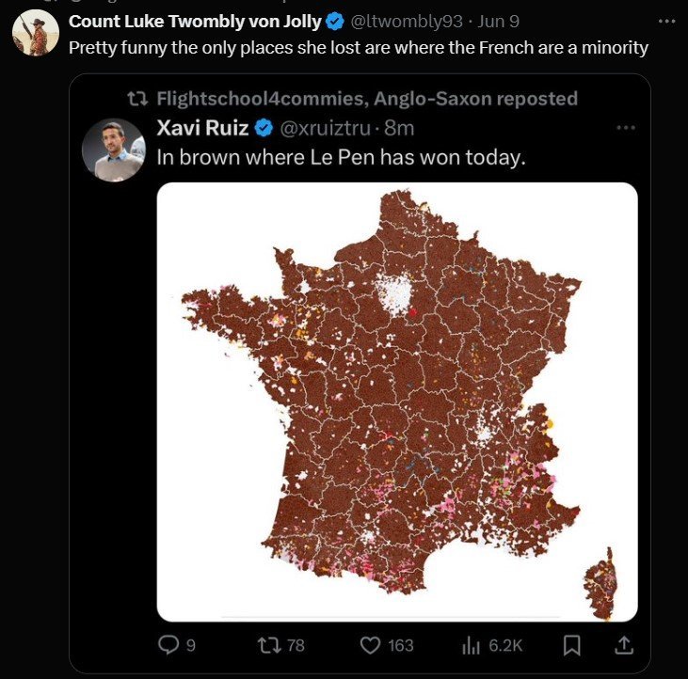Click the 'Flightschool4commies, Anglo-Saxon reposted' label
Image resolution: width=688 pixels, height=679 pixels.
tap(367, 99)
